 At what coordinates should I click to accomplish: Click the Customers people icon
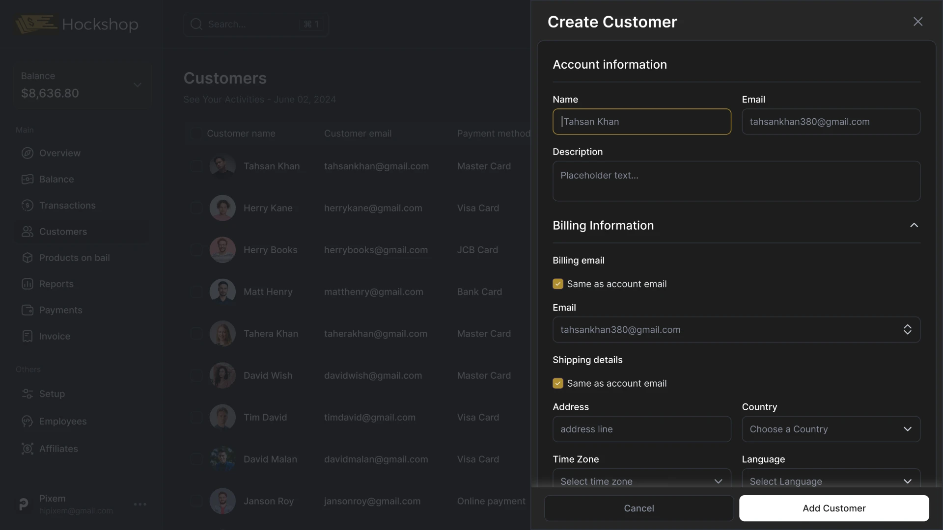pos(28,231)
